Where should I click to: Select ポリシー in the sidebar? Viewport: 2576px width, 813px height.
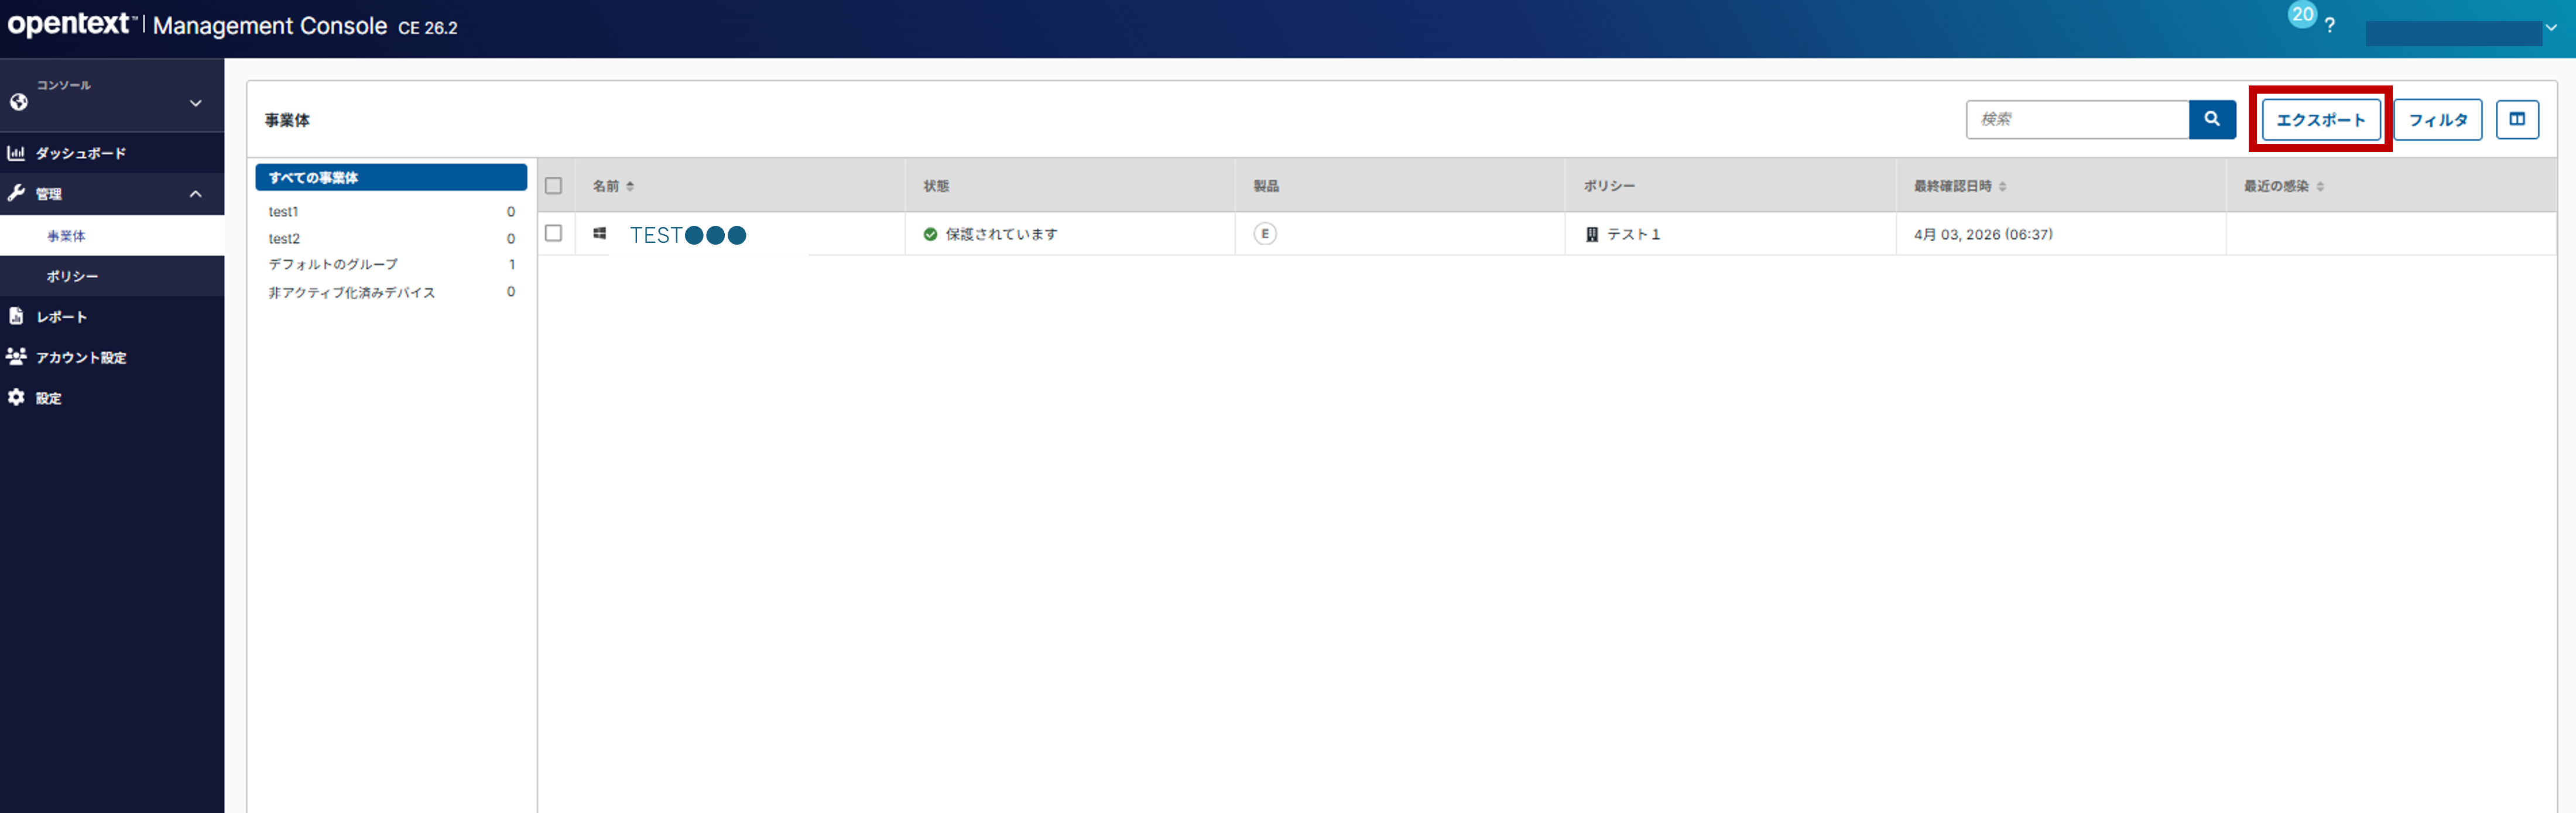pos(72,276)
